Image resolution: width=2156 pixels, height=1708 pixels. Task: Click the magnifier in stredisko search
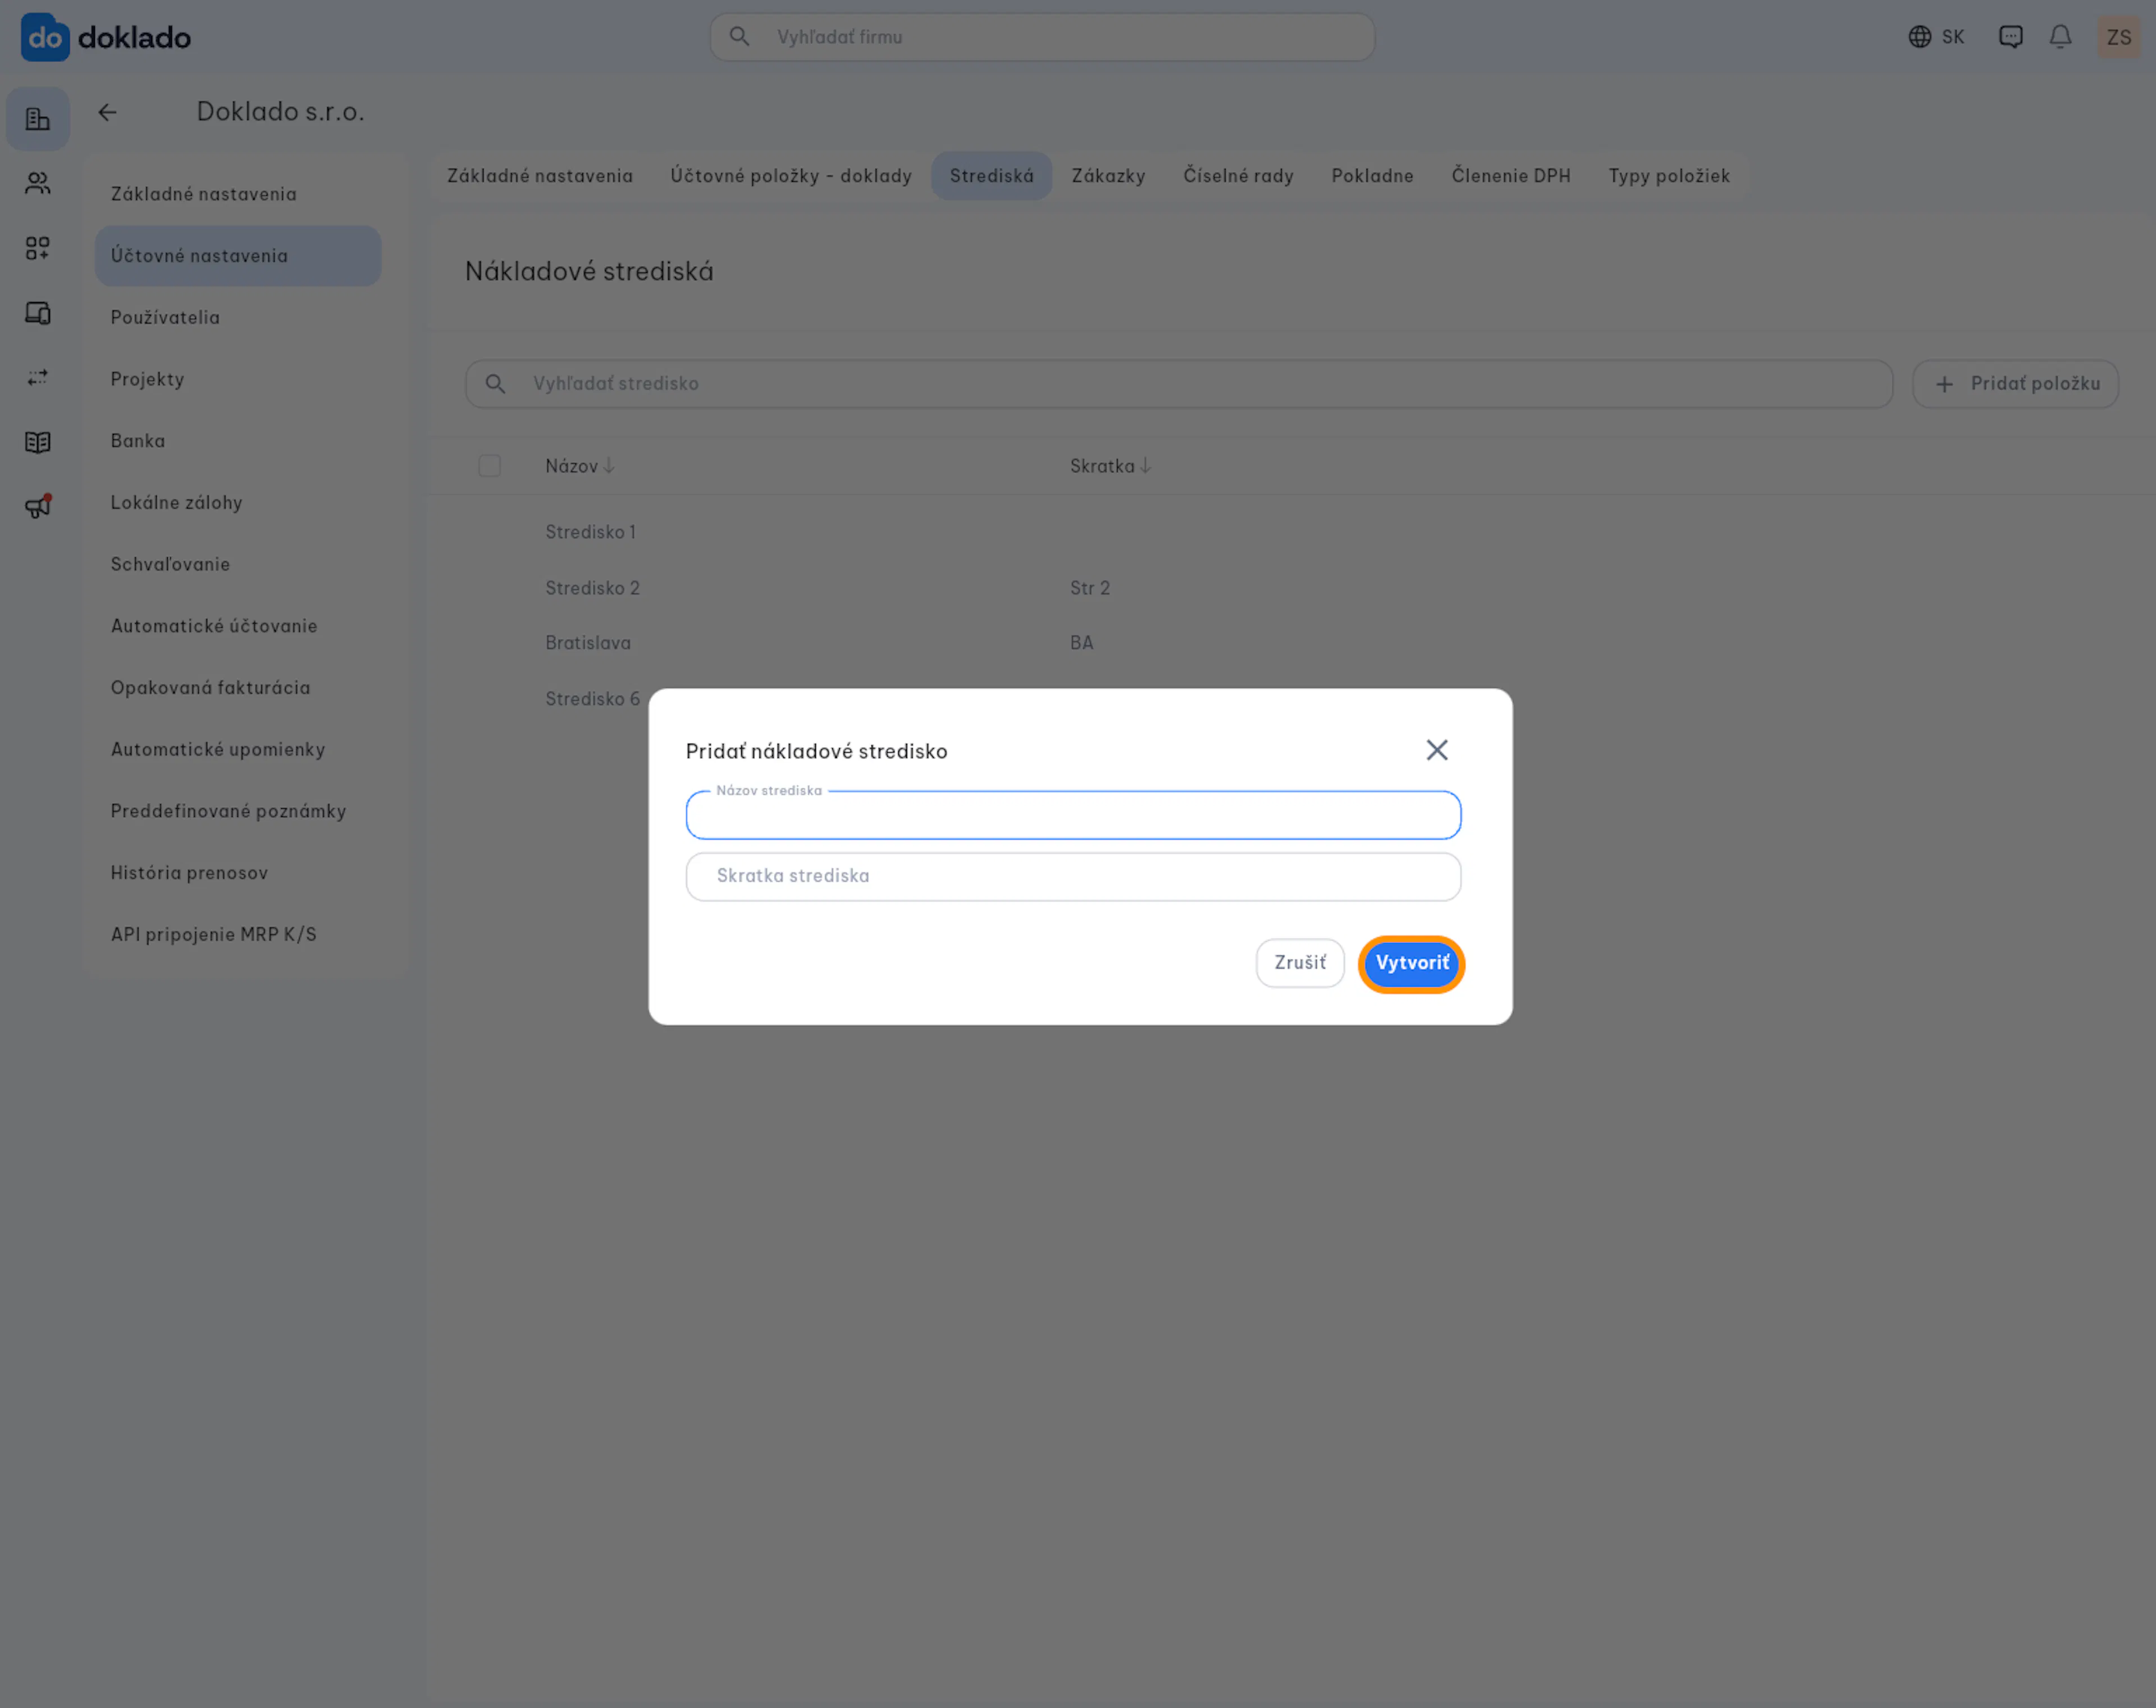pos(495,384)
